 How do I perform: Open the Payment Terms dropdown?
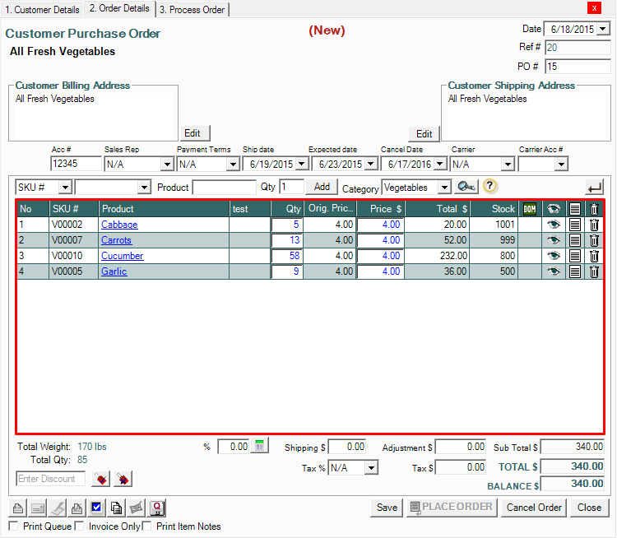pyautogui.click(x=231, y=164)
